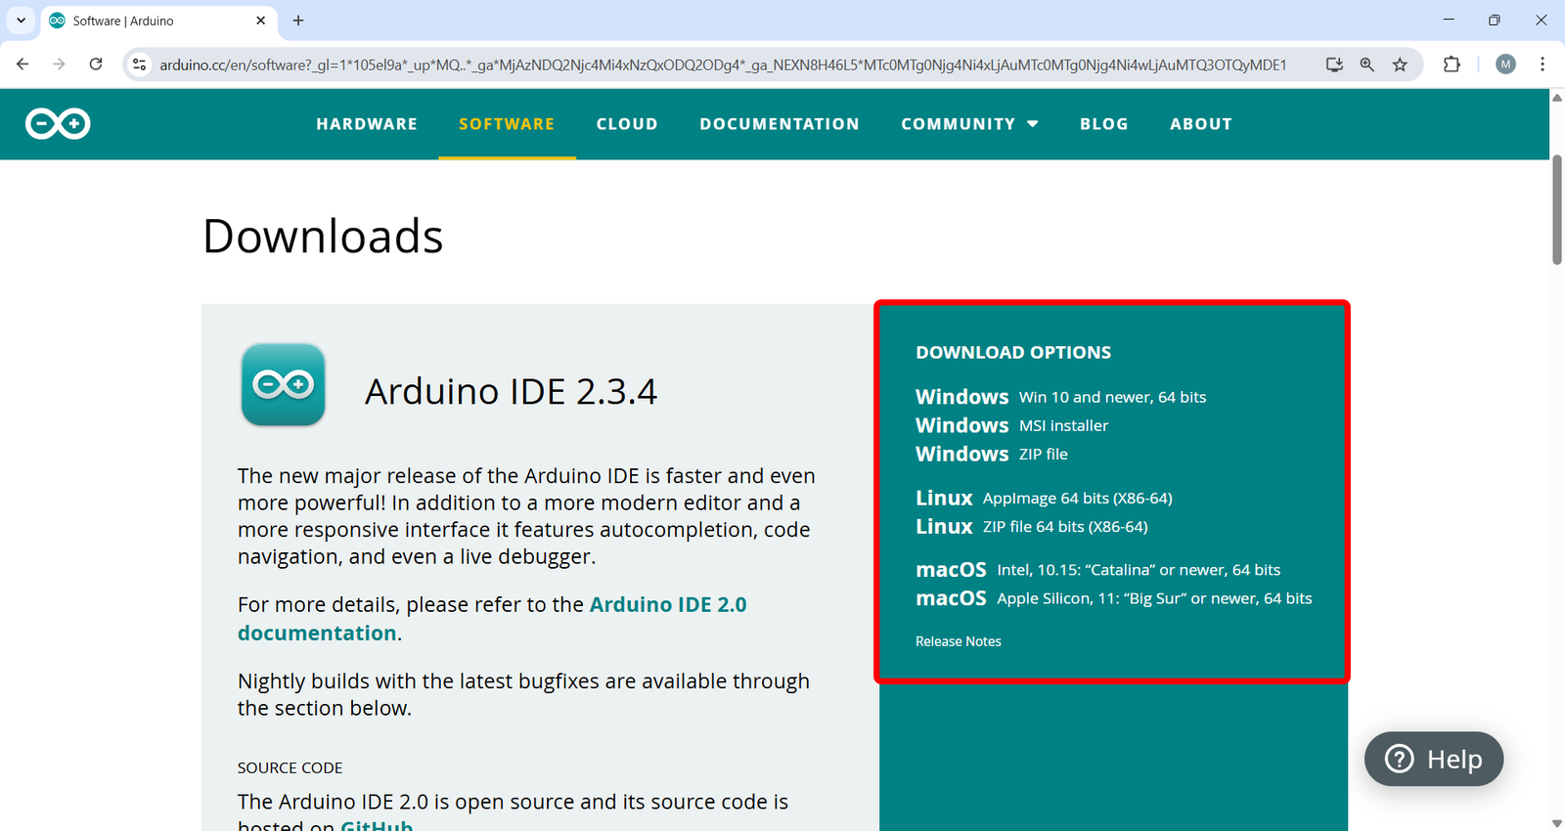Click the scrollbar down arrow
1565x831 pixels.
click(x=1557, y=823)
